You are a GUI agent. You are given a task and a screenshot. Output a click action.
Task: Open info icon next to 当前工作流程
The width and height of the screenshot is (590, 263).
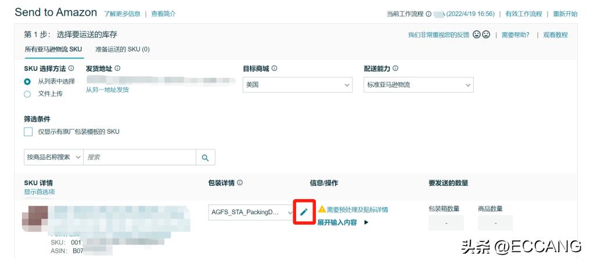(x=429, y=14)
